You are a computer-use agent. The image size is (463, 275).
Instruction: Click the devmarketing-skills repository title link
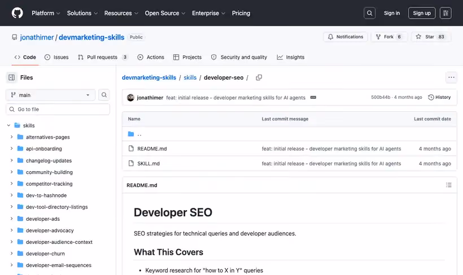tap(91, 37)
